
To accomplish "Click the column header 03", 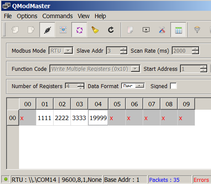I will (x=79, y=104).
